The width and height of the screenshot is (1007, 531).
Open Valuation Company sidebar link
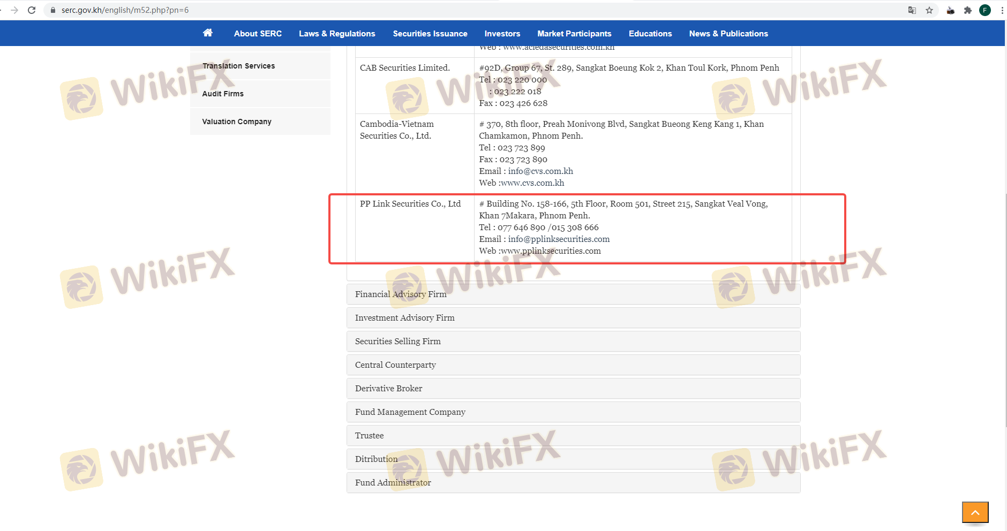coord(237,122)
